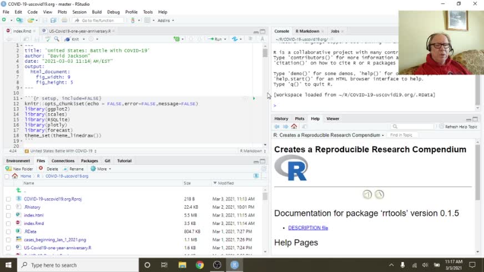Tick the checkbox beside index.html
484x272 pixels.
coord(8,215)
